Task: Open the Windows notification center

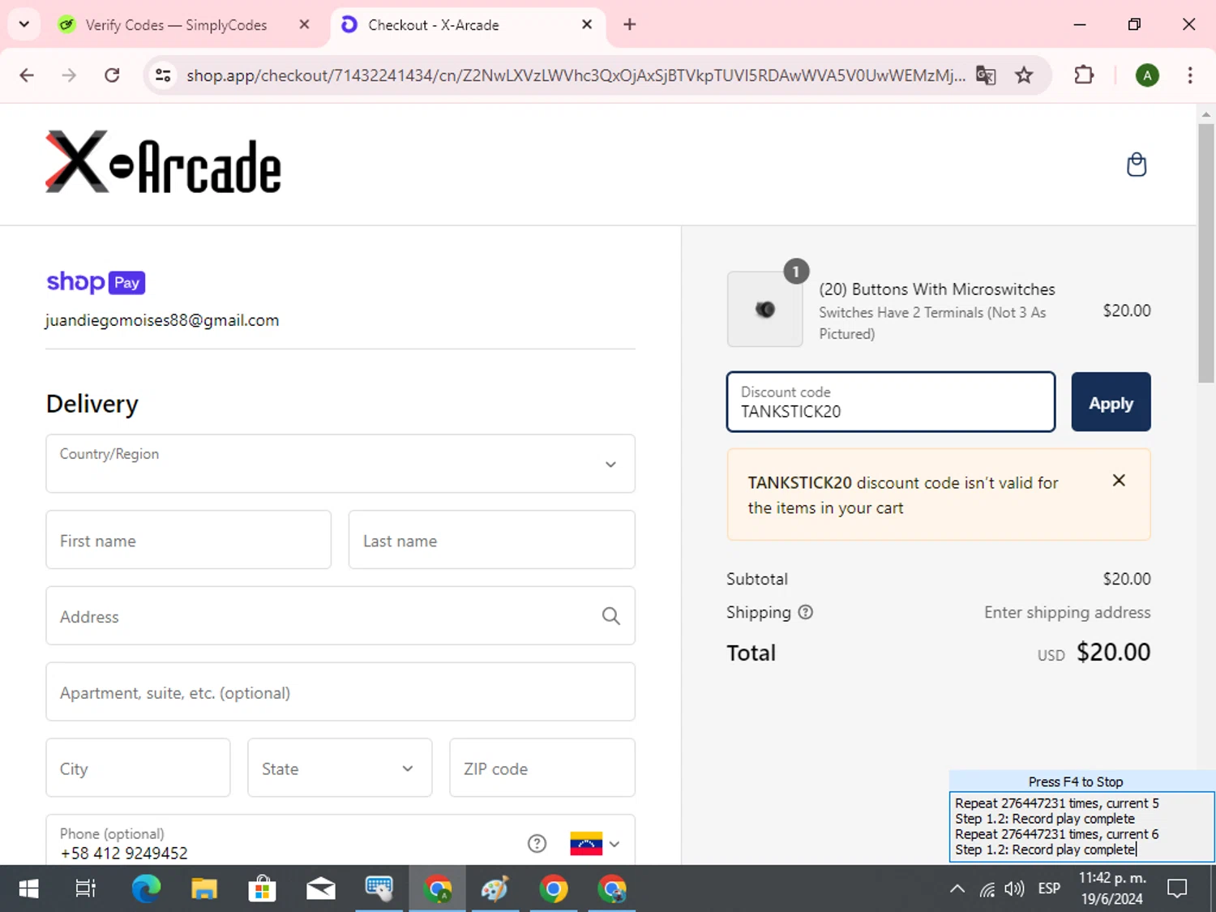Action: pos(1177,889)
